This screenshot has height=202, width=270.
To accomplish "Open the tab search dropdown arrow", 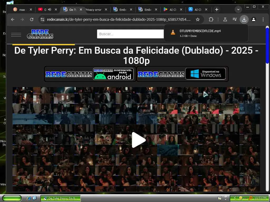I will tap(238, 10).
